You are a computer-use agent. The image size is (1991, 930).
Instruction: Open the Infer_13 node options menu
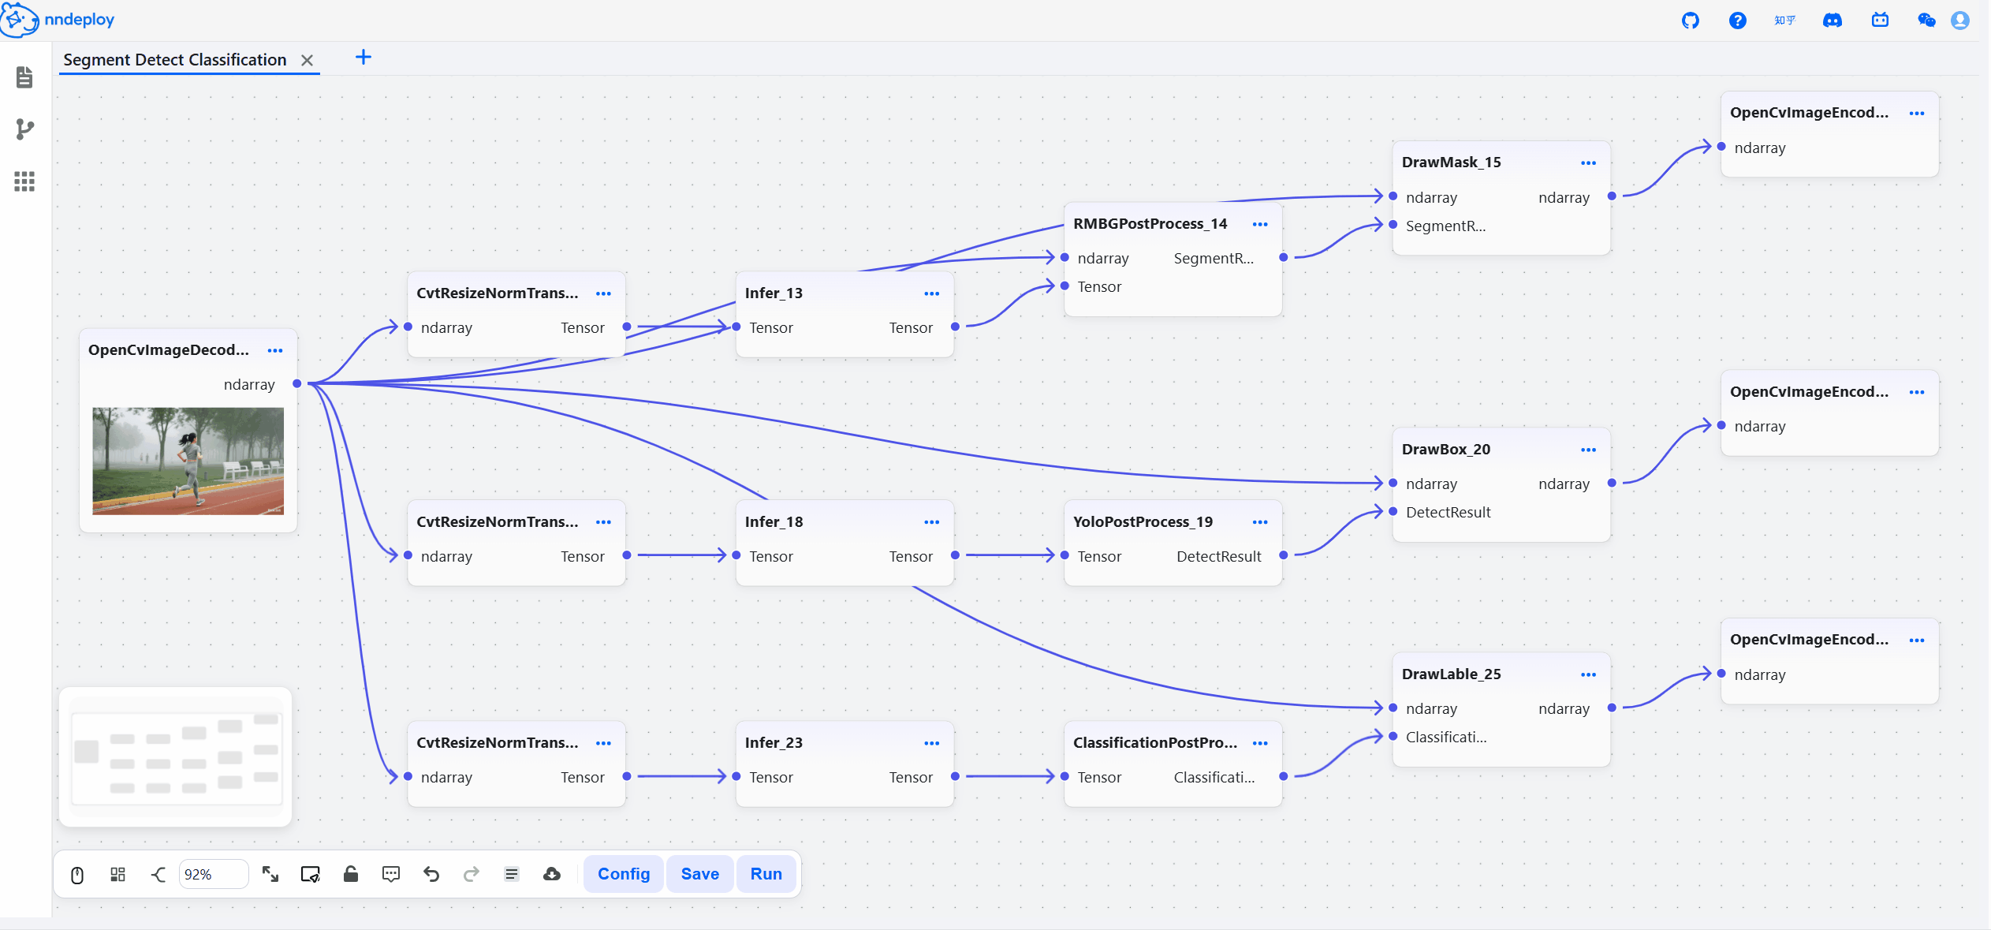click(931, 293)
